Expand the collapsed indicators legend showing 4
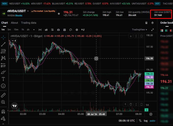 14,41
